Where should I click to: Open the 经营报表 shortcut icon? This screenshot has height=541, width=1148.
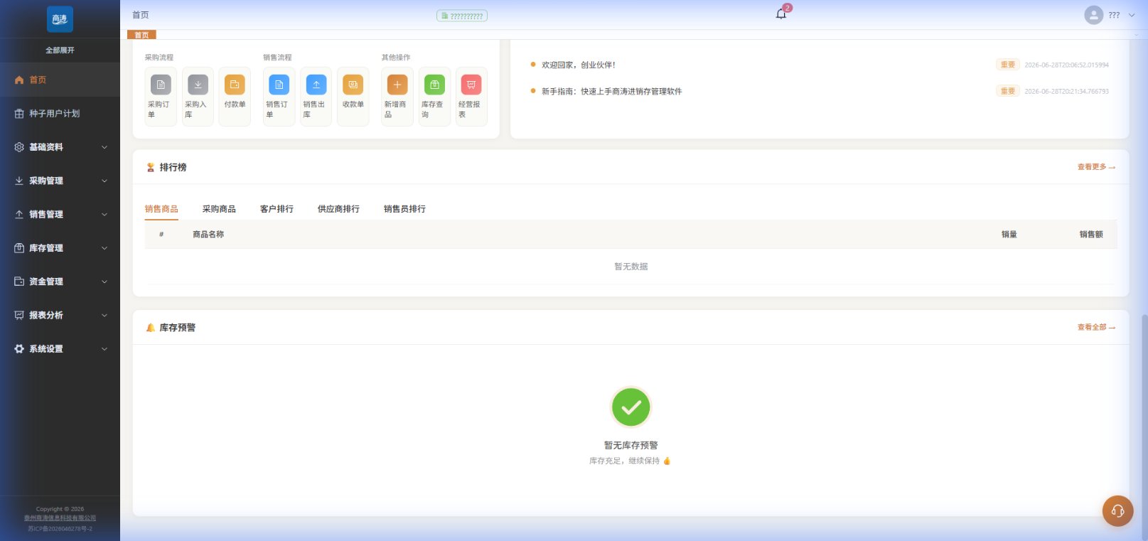point(471,85)
